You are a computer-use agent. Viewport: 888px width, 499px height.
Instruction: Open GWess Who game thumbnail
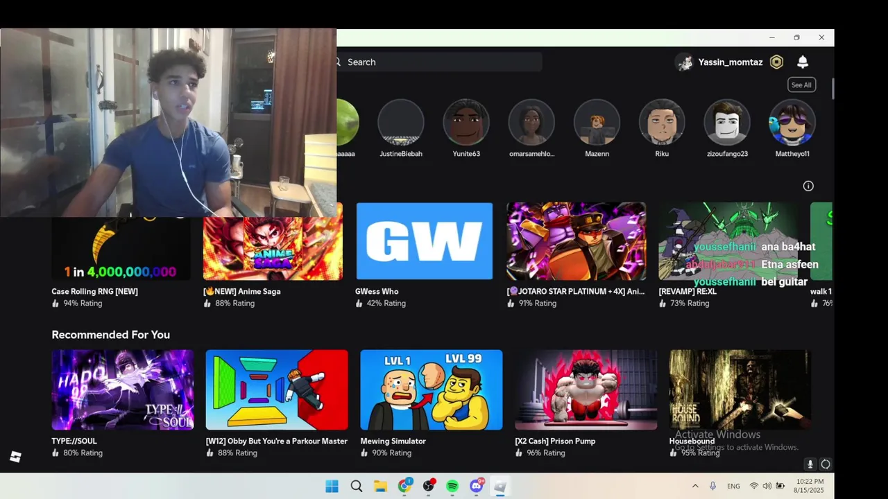point(425,241)
